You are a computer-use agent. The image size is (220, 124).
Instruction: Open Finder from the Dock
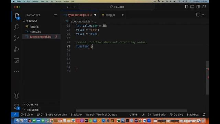click(x=17, y=121)
